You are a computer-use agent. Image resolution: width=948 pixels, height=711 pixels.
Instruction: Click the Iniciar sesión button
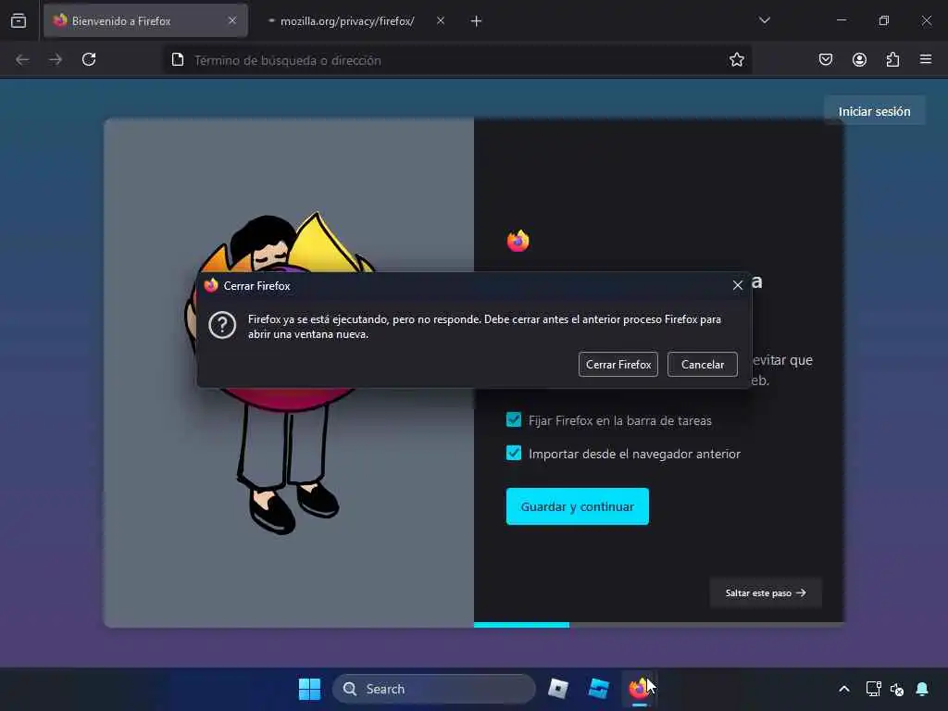click(874, 111)
